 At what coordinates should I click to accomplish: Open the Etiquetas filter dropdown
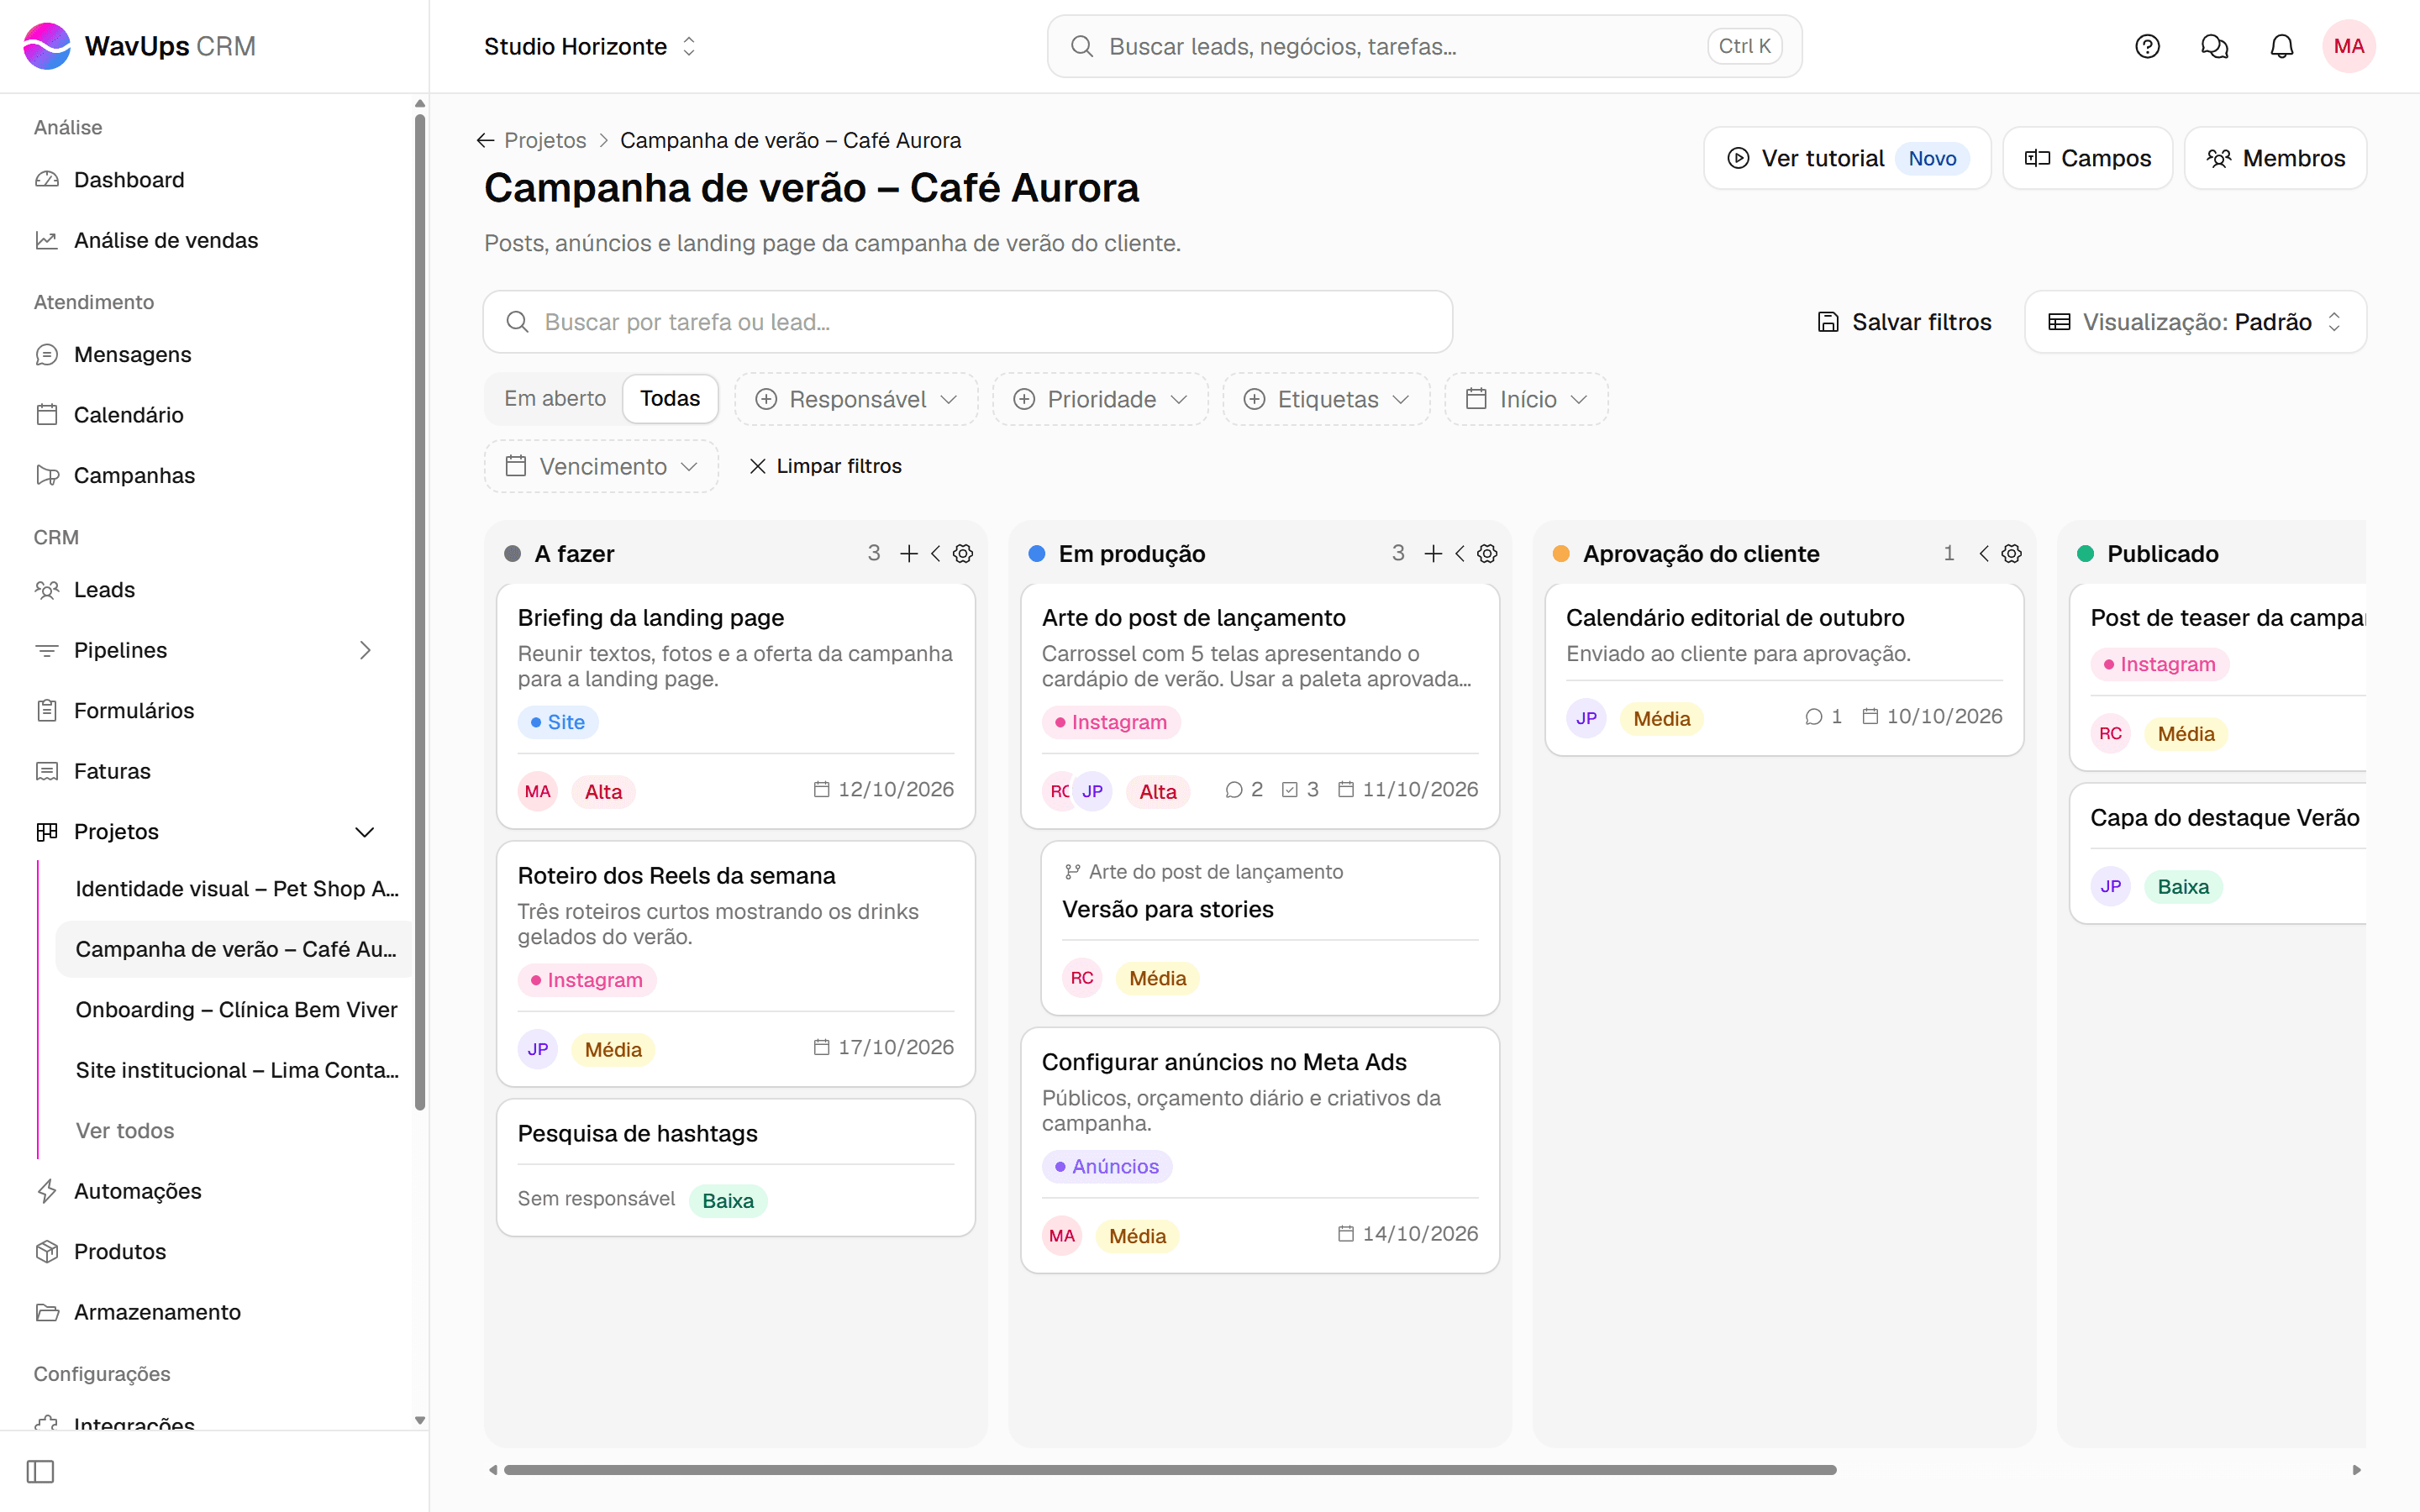pos(1326,399)
